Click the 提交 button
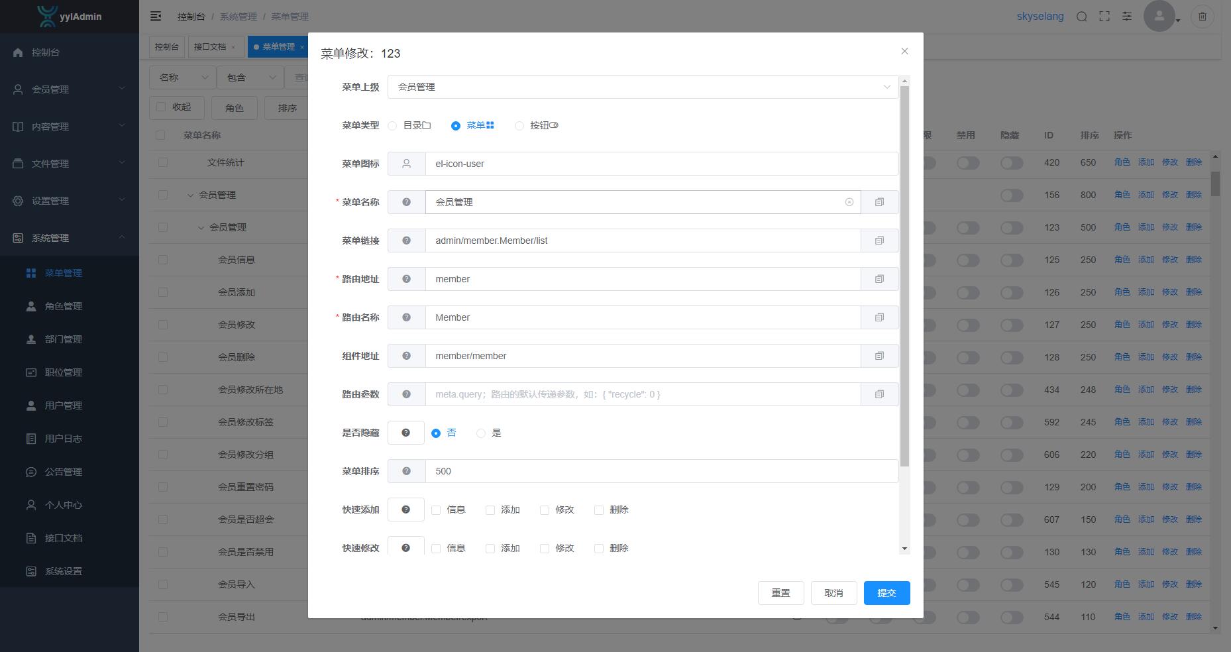The height and width of the screenshot is (652, 1231). (886, 593)
